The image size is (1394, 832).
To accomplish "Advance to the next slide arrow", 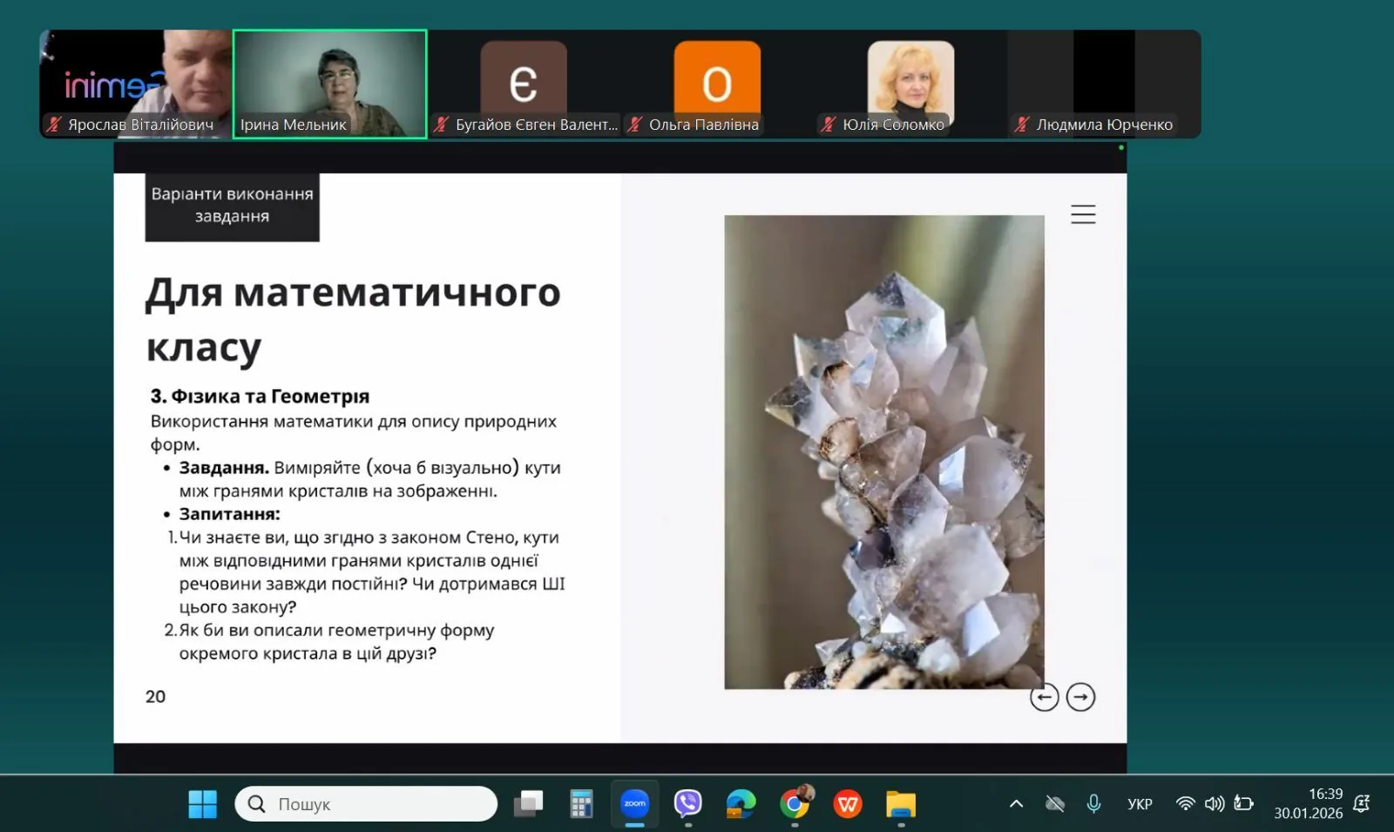I will click(1080, 697).
